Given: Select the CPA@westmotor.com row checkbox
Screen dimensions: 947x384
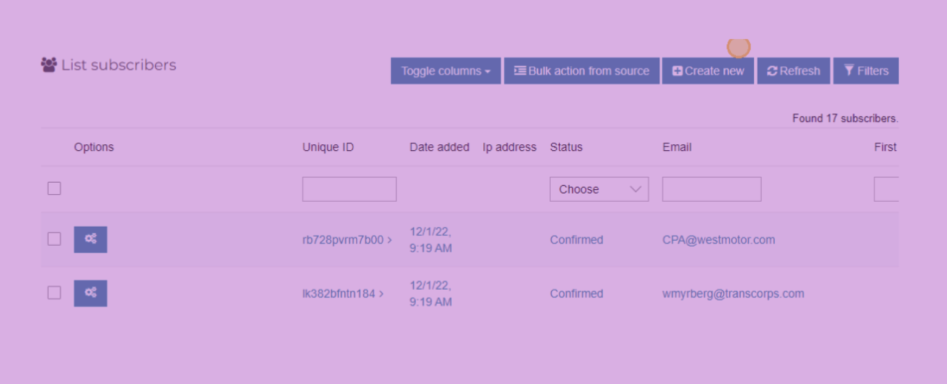Looking at the screenshot, I should [x=54, y=239].
